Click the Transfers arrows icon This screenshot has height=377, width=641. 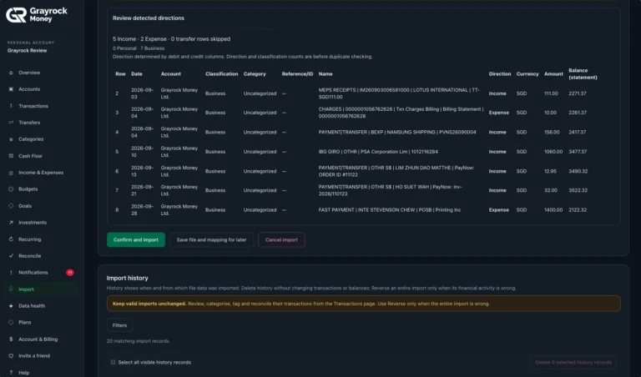click(11, 123)
